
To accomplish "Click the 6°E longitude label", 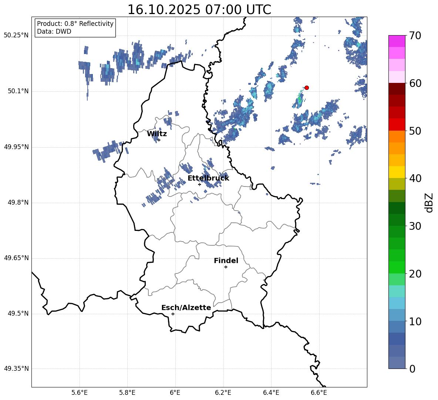I will (175, 393).
